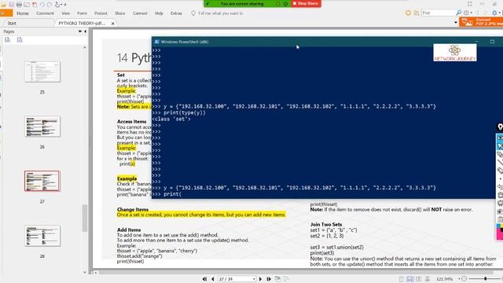Click the magnifier search icon beside Find
The image size is (503, 283).
tap(459, 13)
